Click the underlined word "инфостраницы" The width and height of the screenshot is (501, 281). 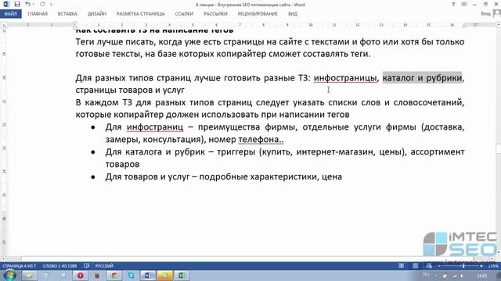coord(345,78)
